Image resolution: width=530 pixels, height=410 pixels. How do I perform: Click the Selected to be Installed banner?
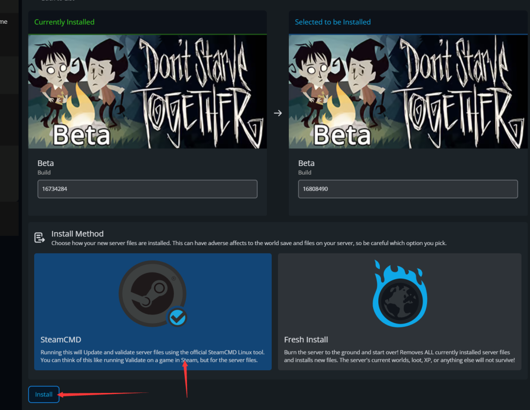408,92
